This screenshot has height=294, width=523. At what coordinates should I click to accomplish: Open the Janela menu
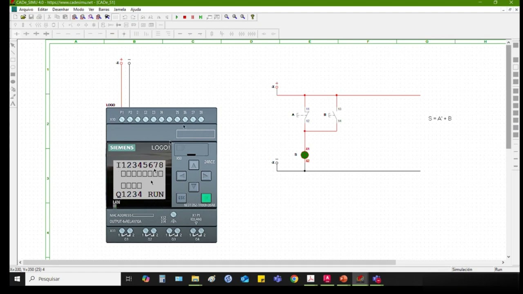[x=120, y=9]
